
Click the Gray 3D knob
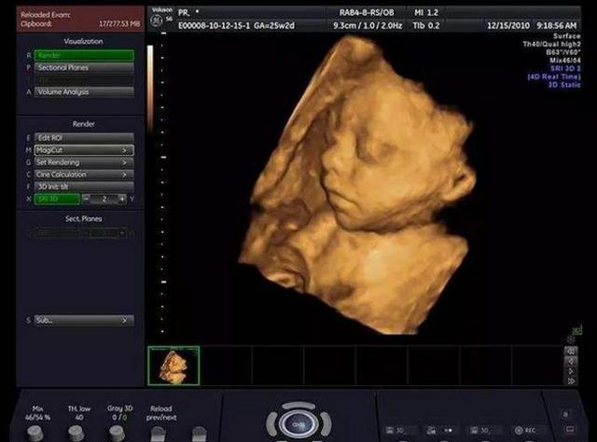coord(117,434)
